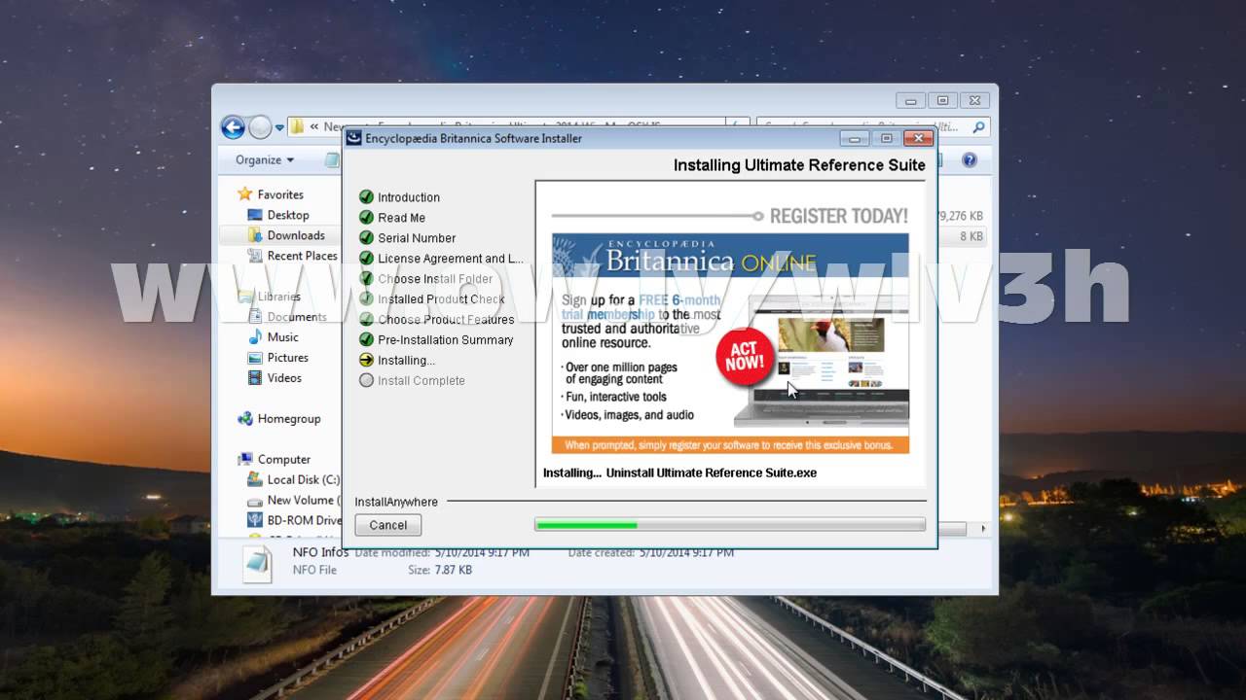Open Music library in sidebar

282,337
